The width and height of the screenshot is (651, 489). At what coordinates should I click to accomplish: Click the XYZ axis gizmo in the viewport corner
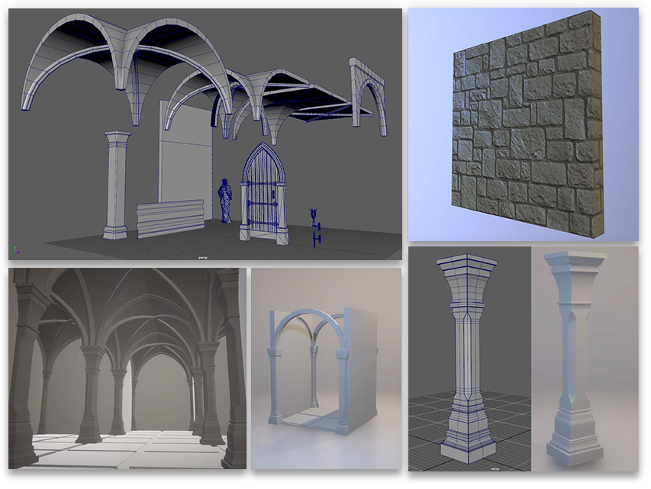pyautogui.click(x=16, y=250)
